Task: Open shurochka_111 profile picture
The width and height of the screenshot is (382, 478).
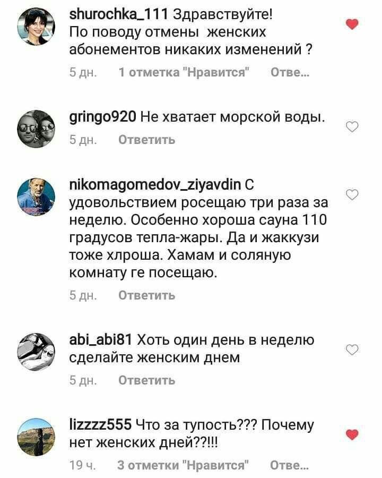Action: tap(36, 27)
